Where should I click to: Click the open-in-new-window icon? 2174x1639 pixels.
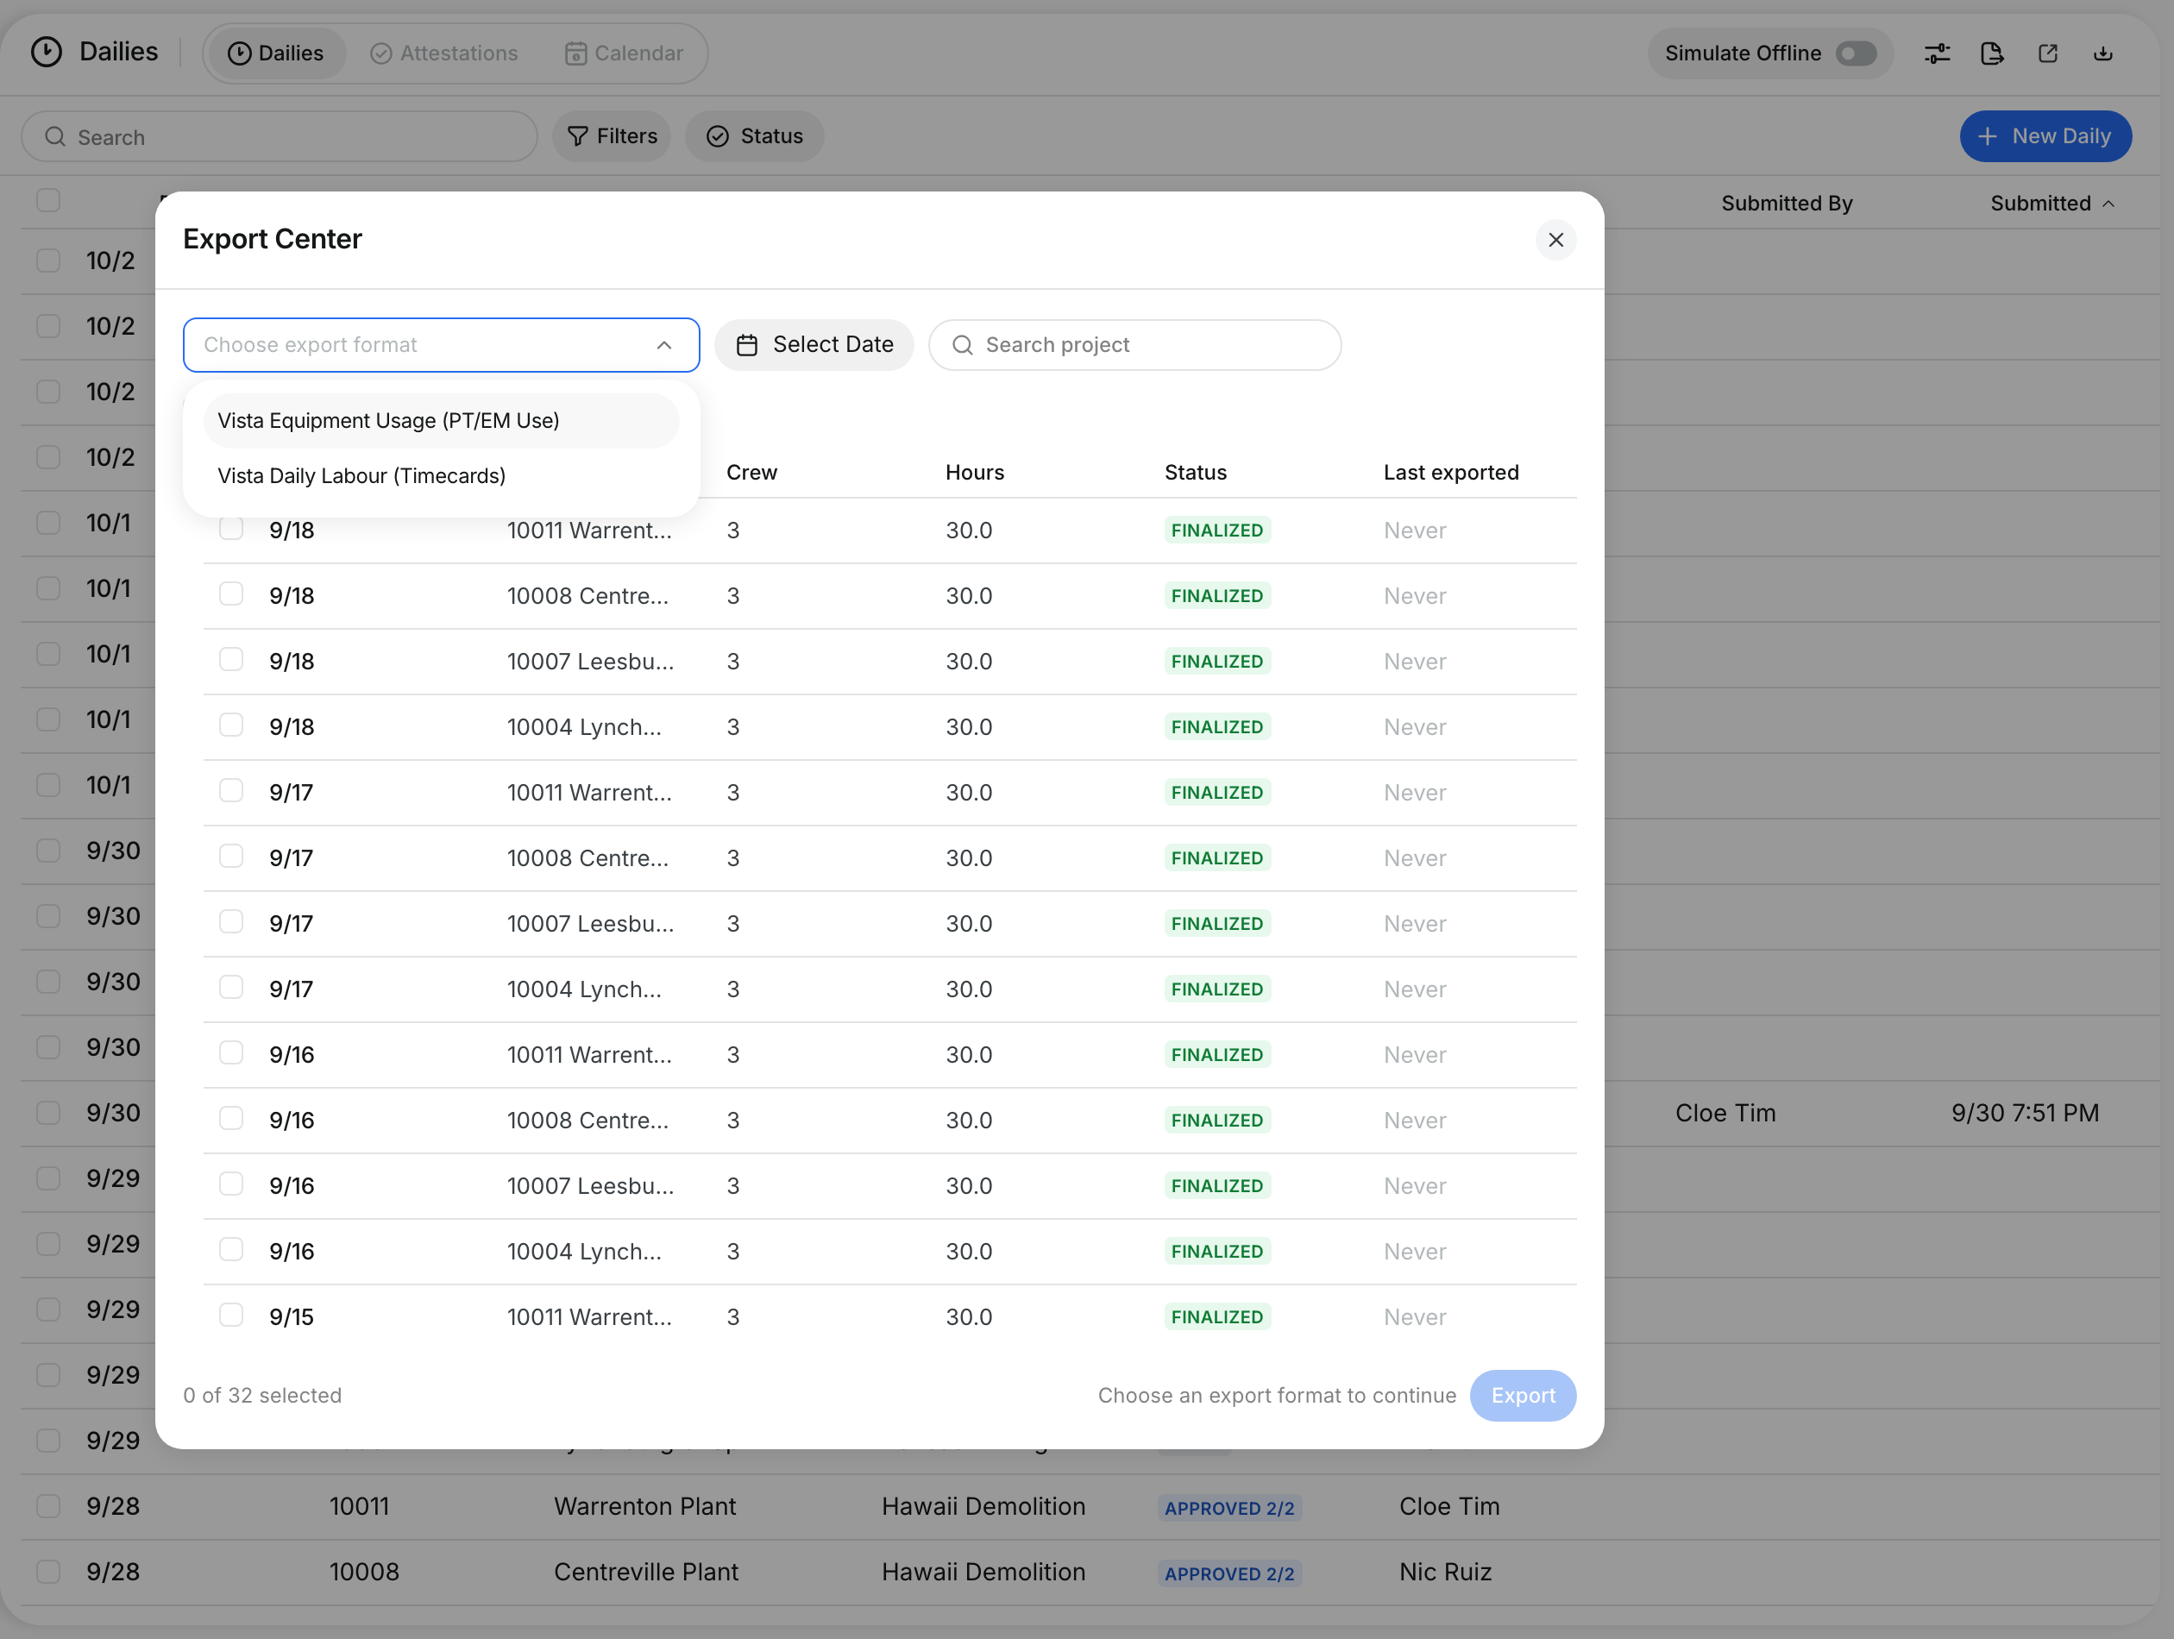(2048, 53)
